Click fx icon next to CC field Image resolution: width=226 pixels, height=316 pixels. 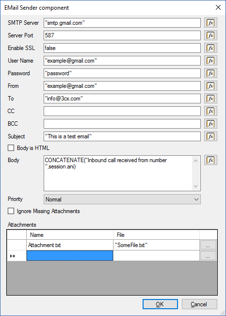click(210, 111)
